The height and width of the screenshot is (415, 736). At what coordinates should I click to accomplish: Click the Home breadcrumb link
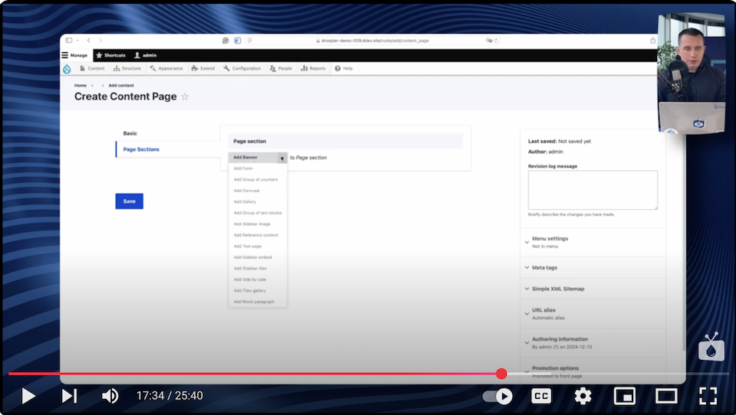pos(80,85)
